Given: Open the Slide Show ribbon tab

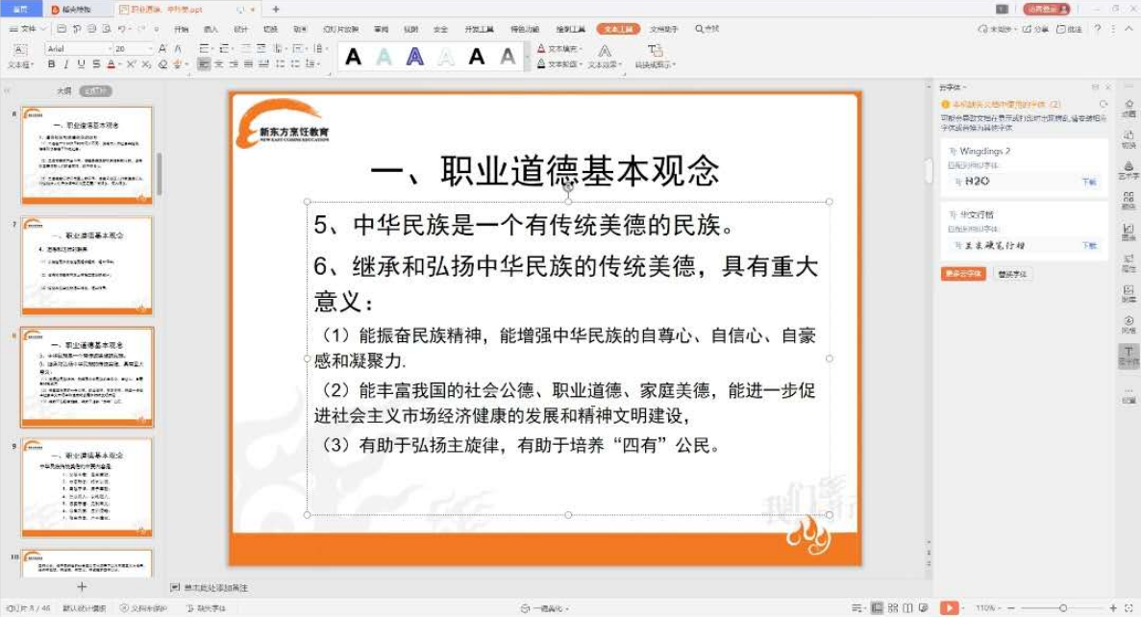Looking at the screenshot, I should pyautogui.click(x=340, y=29).
